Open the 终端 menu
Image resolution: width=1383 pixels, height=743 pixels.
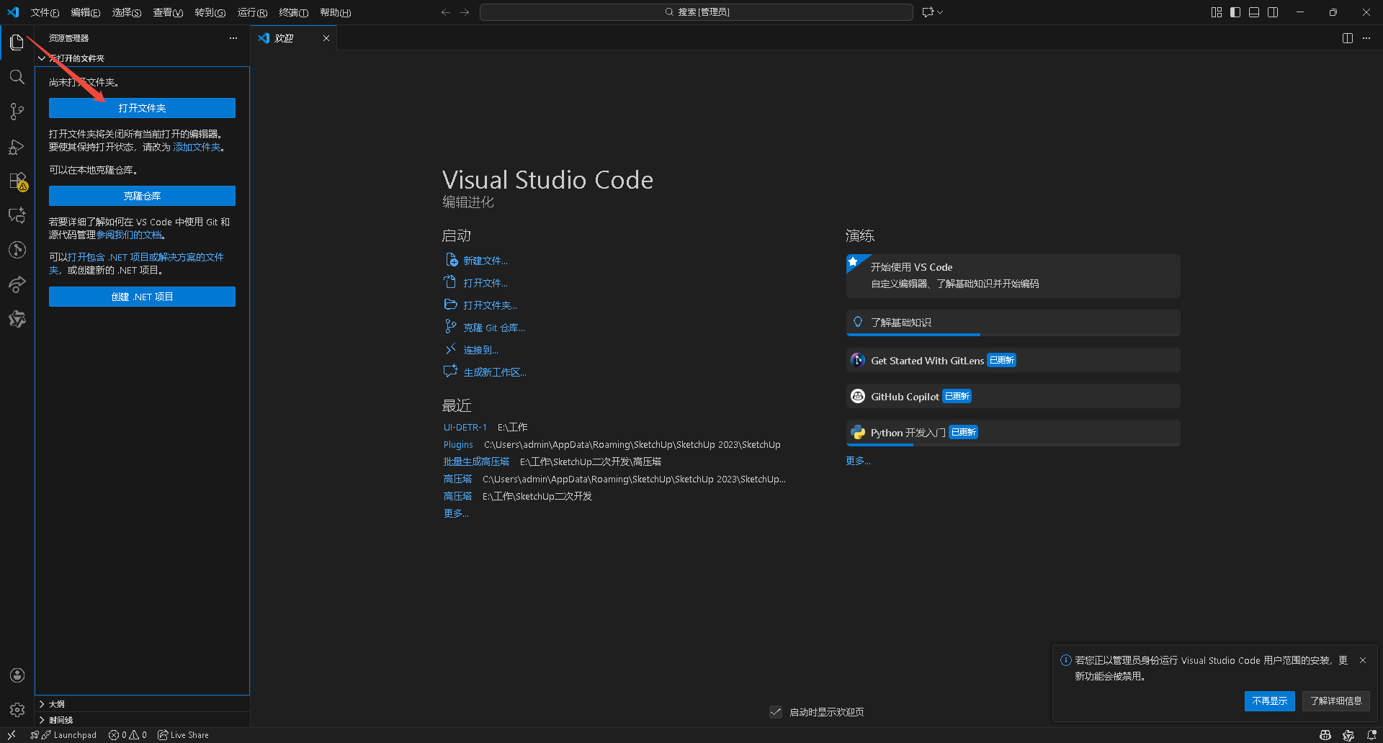tap(293, 12)
